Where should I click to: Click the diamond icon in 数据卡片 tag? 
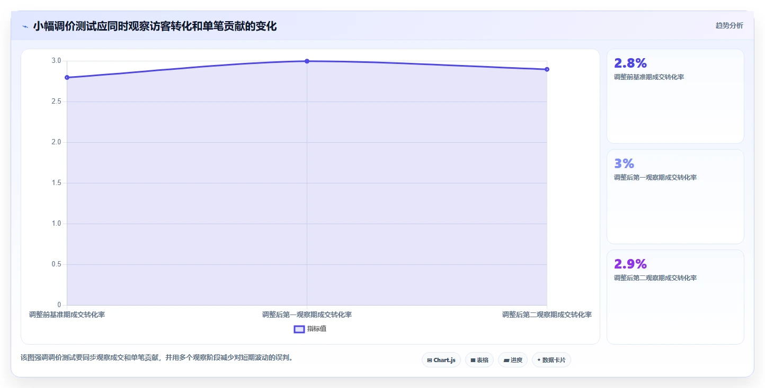coord(539,360)
